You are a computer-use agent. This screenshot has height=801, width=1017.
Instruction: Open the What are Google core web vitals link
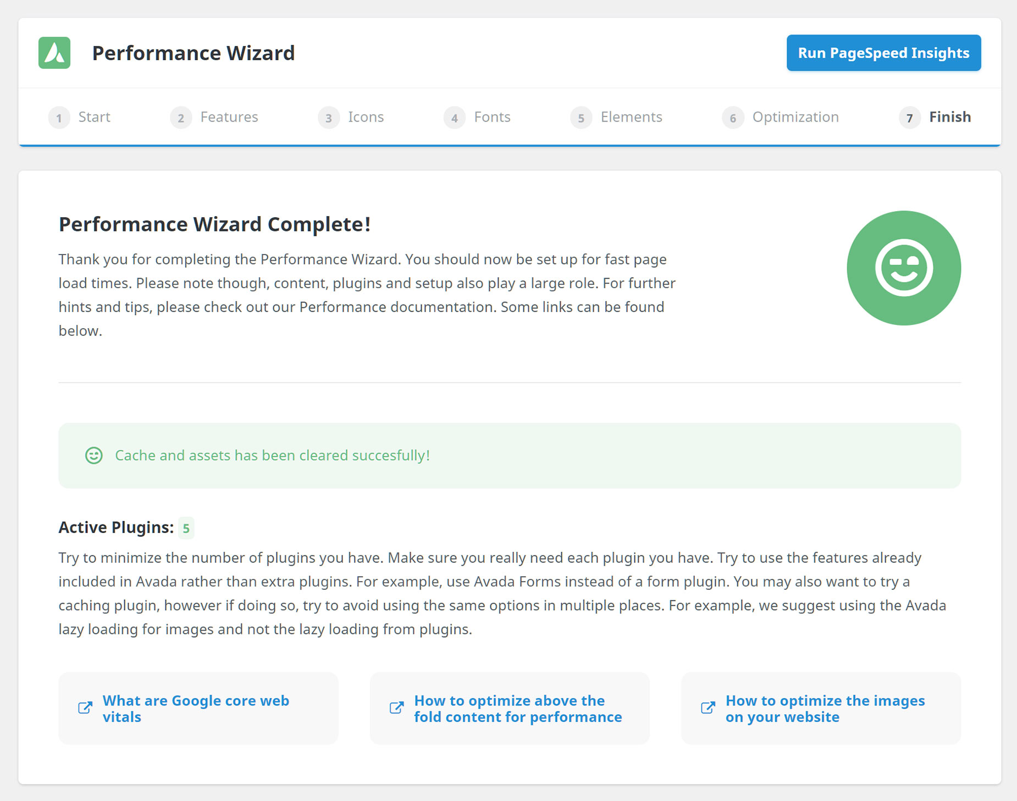198,709
